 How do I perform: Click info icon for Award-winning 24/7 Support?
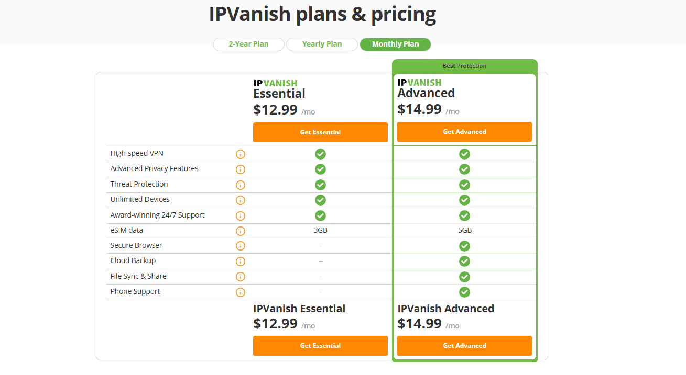click(241, 215)
